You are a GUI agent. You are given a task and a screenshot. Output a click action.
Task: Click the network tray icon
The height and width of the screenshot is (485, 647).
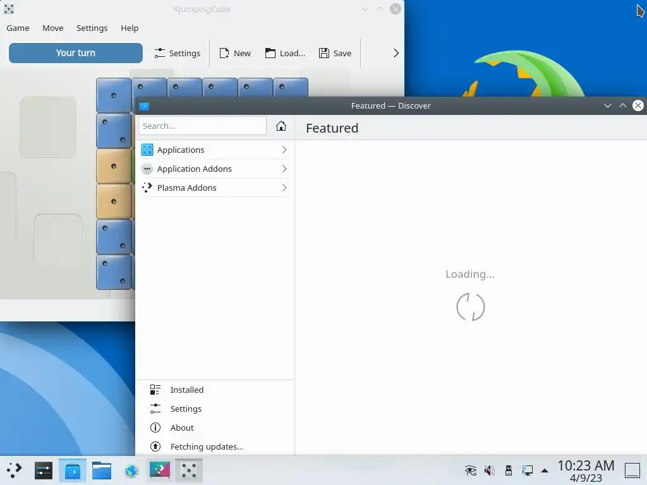[x=528, y=470]
